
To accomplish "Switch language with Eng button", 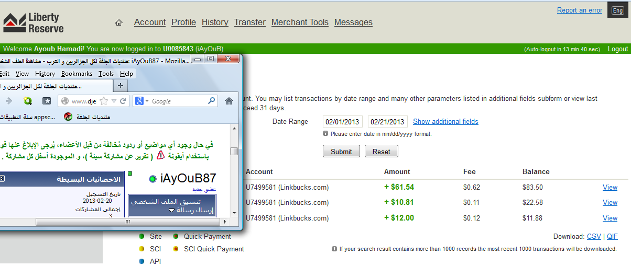I will [x=618, y=10].
